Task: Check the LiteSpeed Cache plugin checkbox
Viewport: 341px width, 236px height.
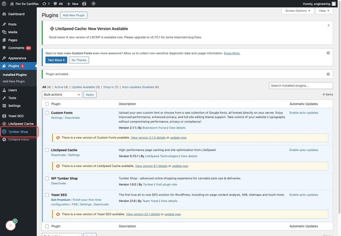Action: (x=47, y=149)
